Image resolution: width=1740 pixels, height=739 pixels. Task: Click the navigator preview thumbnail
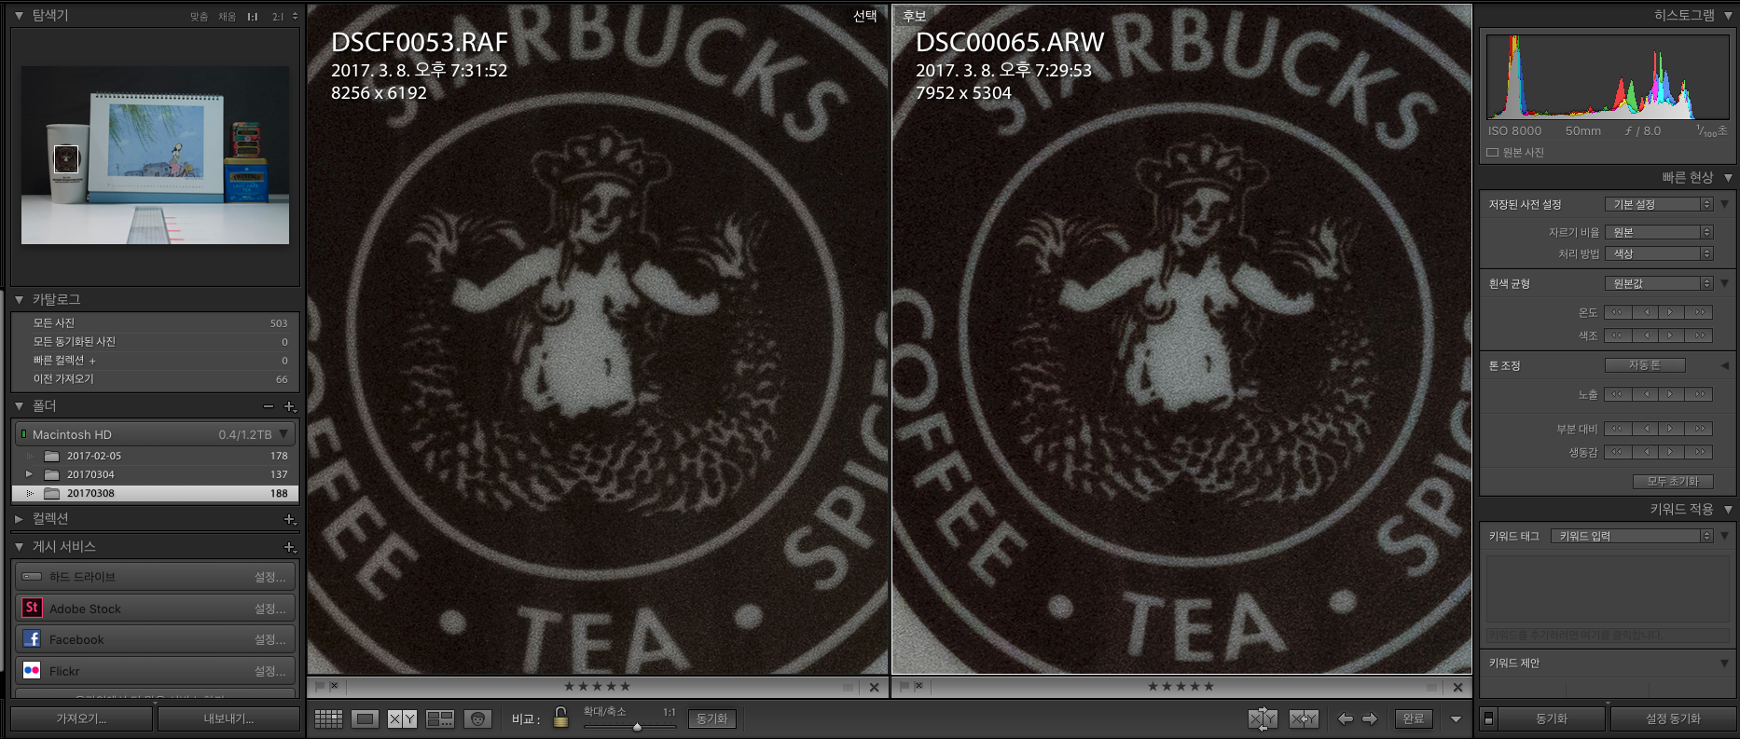click(x=155, y=155)
